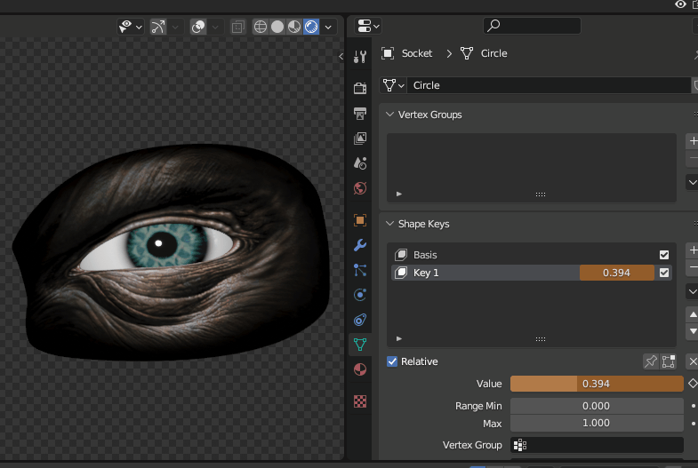
Task: Open the Particles properties tab
Action: click(360, 270)
